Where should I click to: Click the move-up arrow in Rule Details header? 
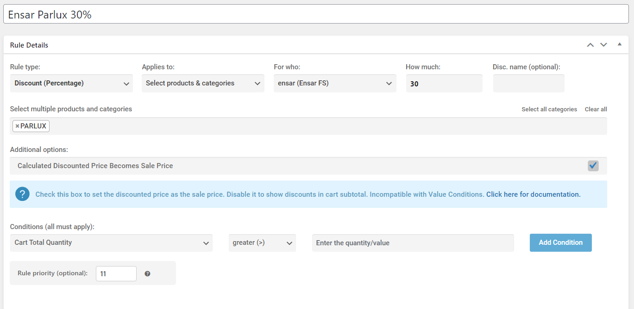pos(590,45)
